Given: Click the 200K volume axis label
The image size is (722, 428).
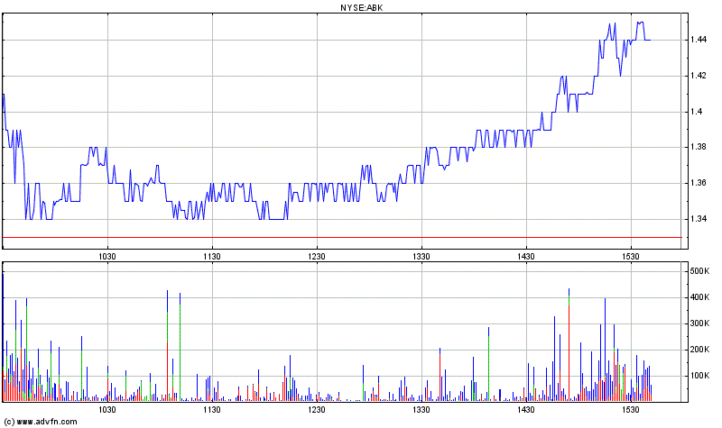Looking at the screenshot, I should click(x=700, y=350).
